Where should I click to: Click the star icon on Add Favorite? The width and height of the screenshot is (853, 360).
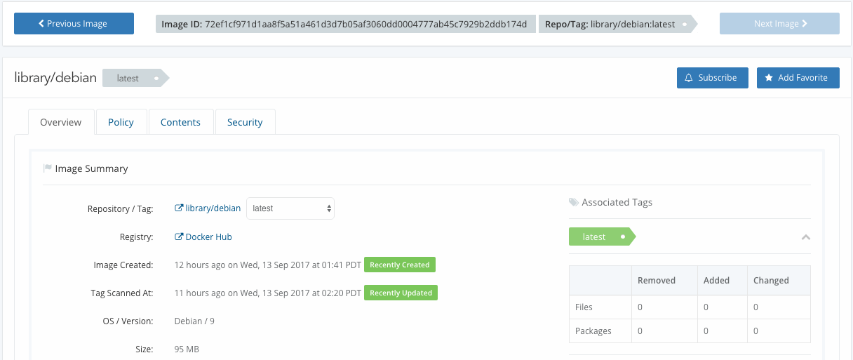(x=769, y=78)
